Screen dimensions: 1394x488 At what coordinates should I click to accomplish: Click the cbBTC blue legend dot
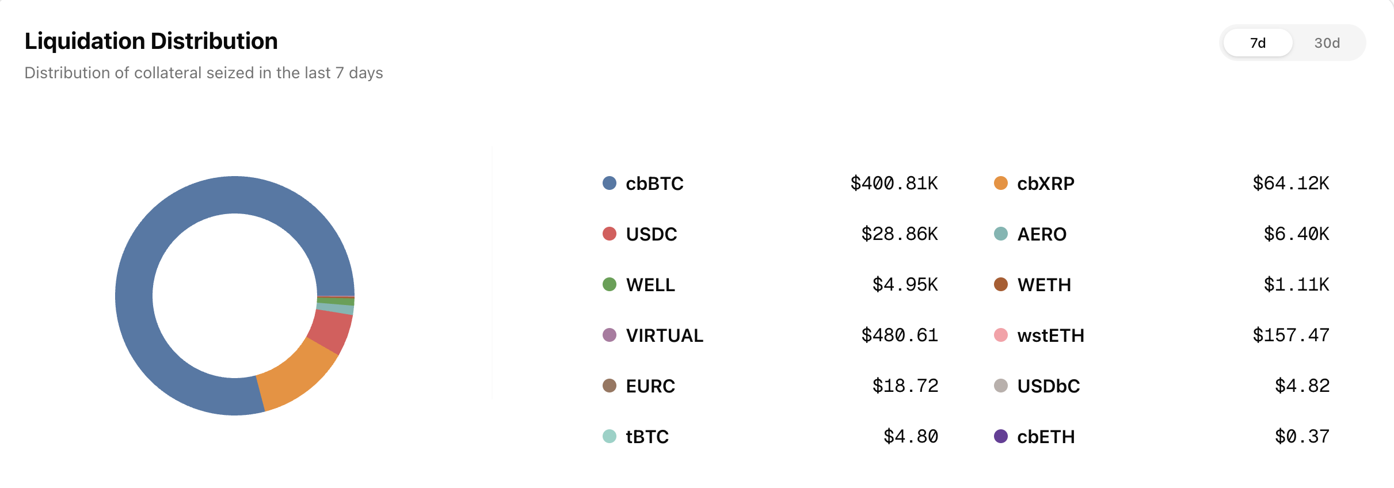click(x=609, y=184)
